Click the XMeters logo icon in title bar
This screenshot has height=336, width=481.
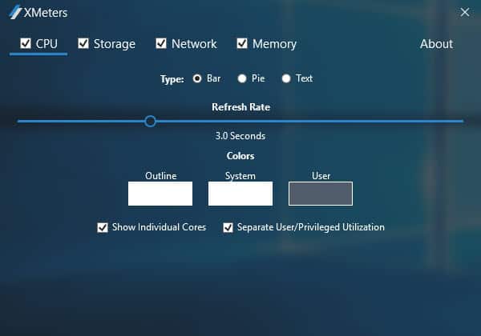[14, 12]
